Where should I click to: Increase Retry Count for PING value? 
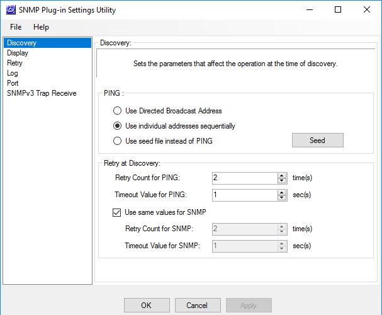[282, 176]
